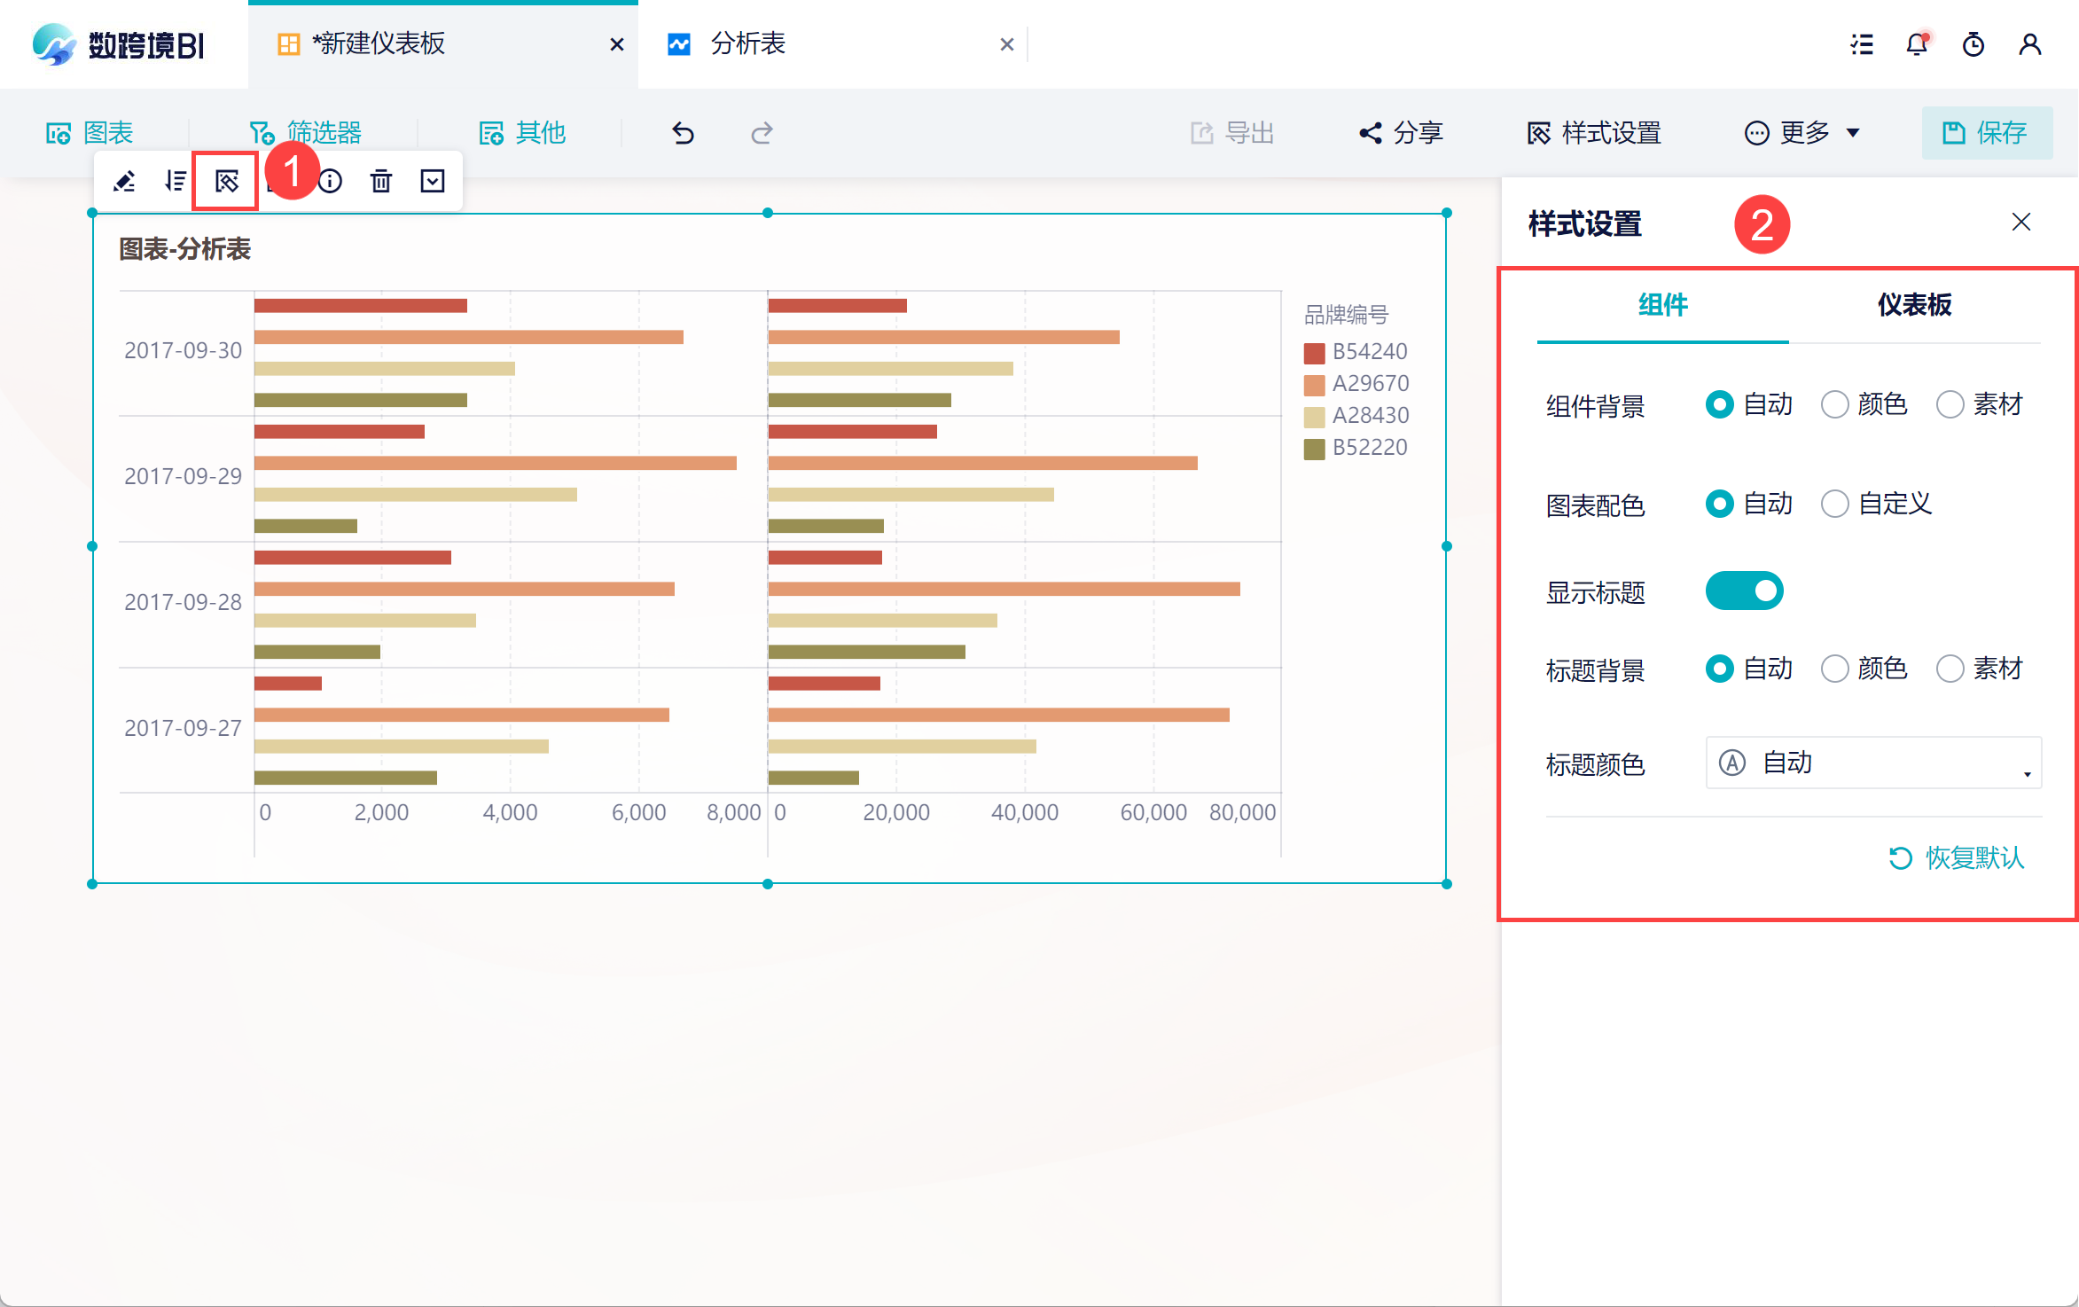2079x1307 pixels.
Task: Click the timer clock icon in header
Action: [x=1973, y=44]
